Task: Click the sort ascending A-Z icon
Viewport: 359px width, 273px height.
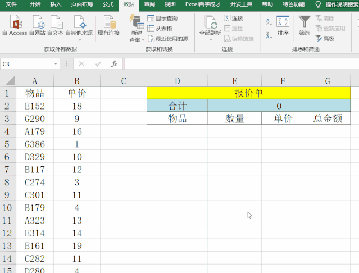Action: [x=269, y=22]
